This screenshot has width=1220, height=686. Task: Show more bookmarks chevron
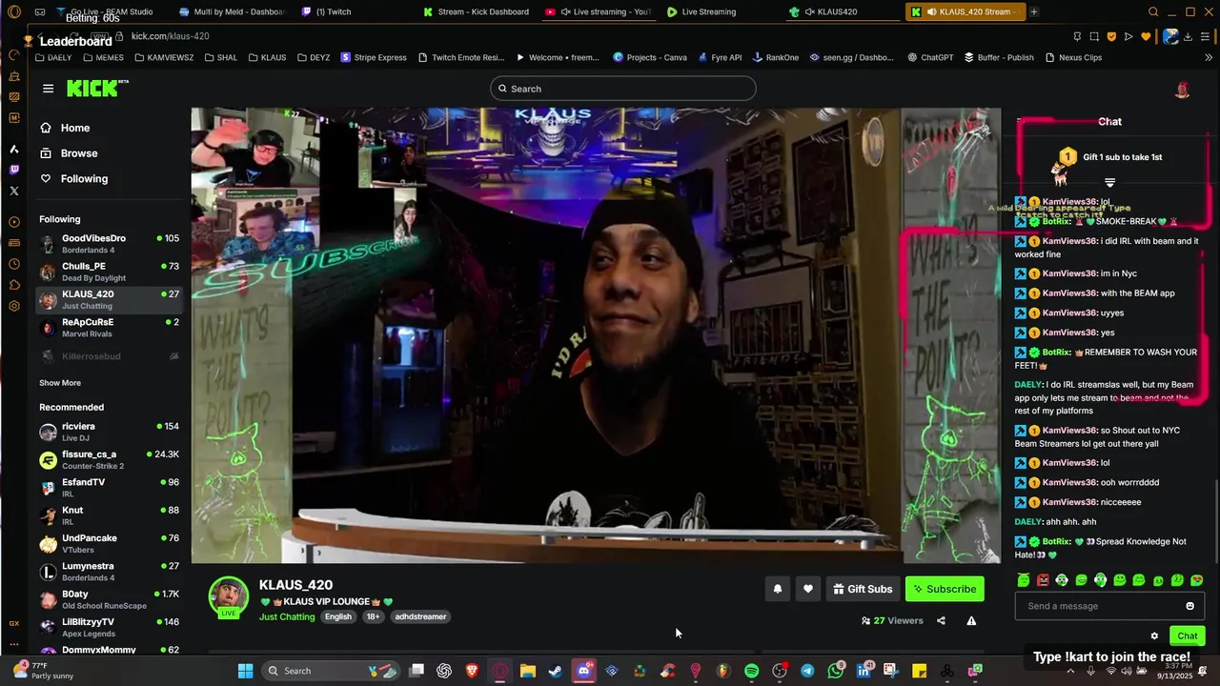[x=1210, y=57]
